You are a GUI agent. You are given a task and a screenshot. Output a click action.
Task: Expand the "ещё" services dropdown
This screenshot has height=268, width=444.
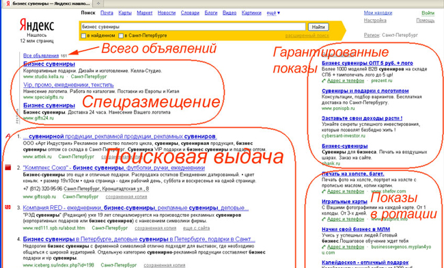click(x=273, y=13)
